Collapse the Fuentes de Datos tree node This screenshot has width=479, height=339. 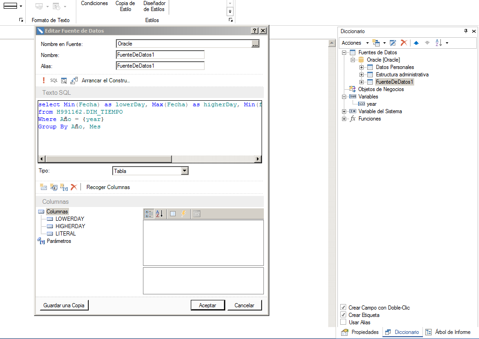coord(344,52)
